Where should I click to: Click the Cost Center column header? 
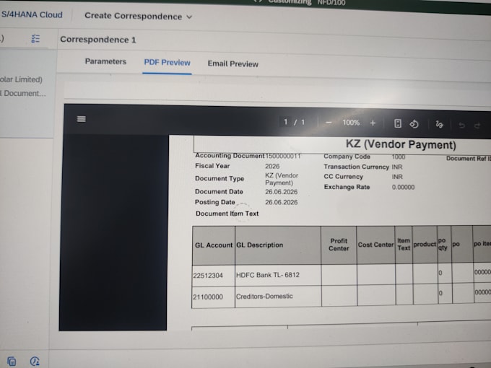(x=375, y=245)
